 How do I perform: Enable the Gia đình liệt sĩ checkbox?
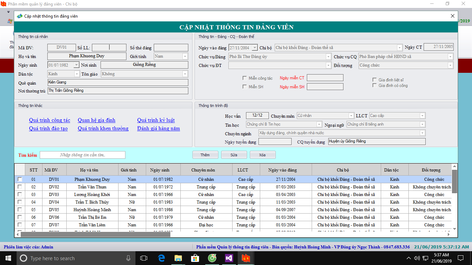pyautogui.click(x=375, y=80)
